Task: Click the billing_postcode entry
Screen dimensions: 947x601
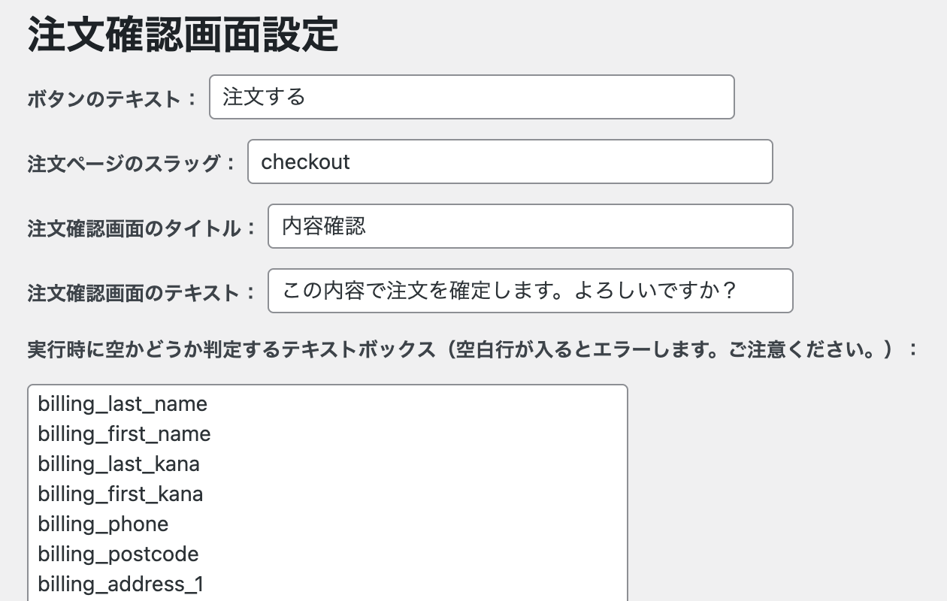Action: (117, 554)
